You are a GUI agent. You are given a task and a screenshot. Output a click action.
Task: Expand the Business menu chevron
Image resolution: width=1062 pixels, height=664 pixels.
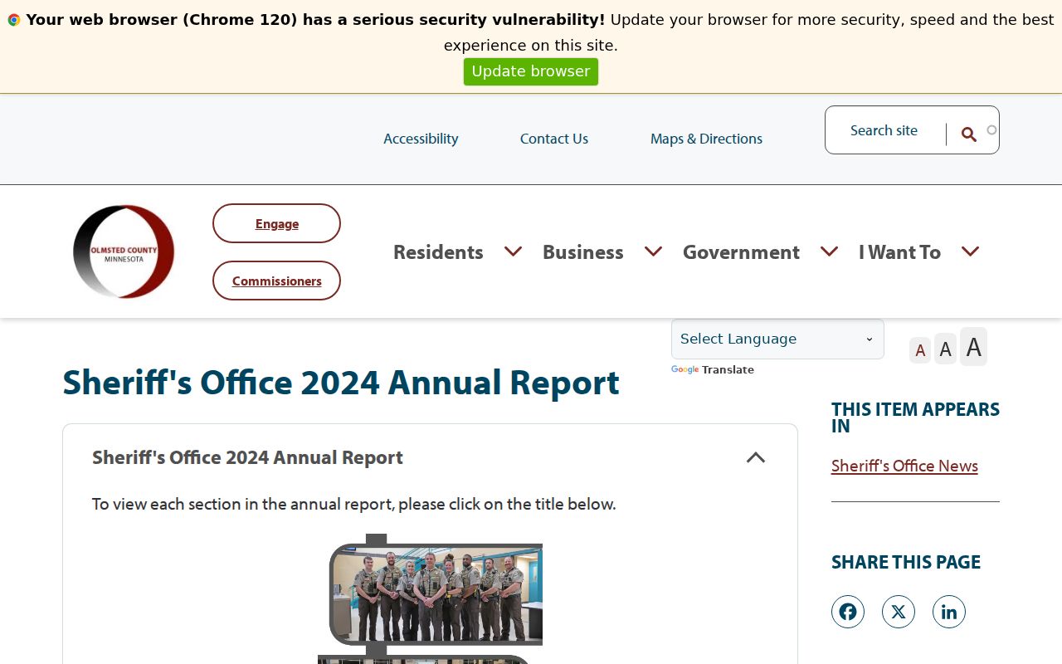click(x=653, y=251)
